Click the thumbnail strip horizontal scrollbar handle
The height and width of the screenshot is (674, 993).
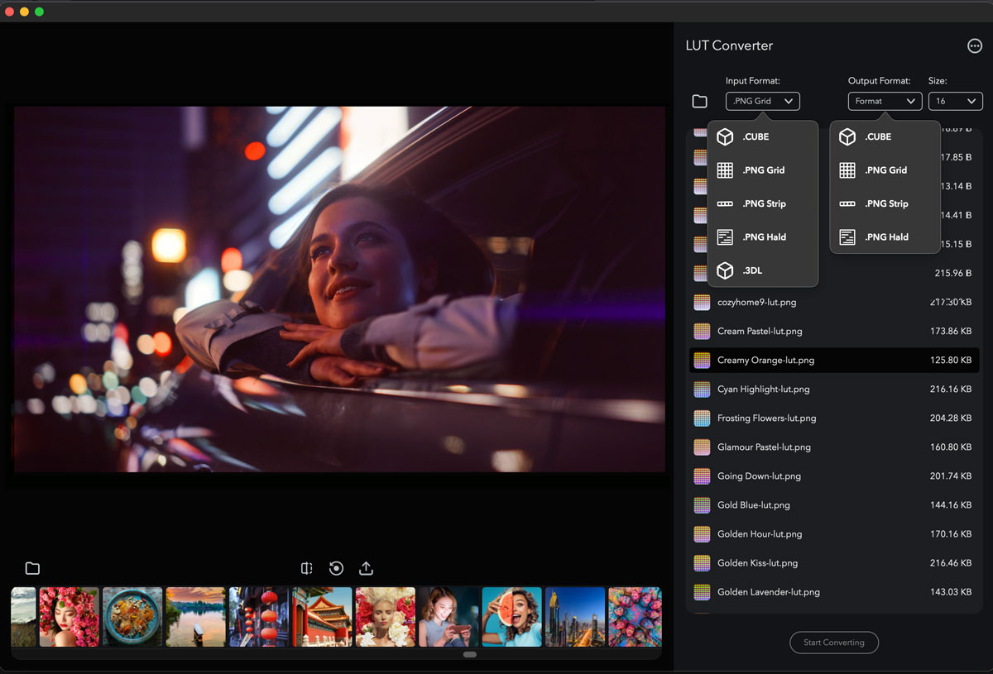(470, 654)
